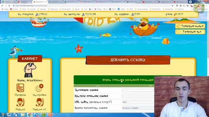
Task: Click the КАБИНЕТ wooden sign header
Action: [30, 58]
